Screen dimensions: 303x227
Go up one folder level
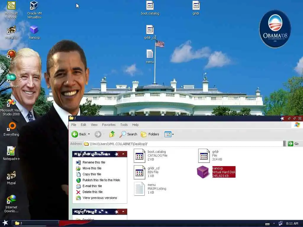[112, 134]
